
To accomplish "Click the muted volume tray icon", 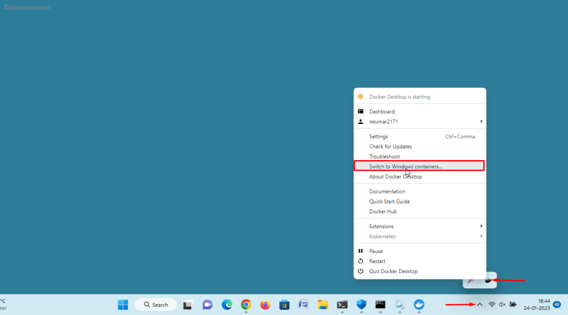I will pos(502,305).
